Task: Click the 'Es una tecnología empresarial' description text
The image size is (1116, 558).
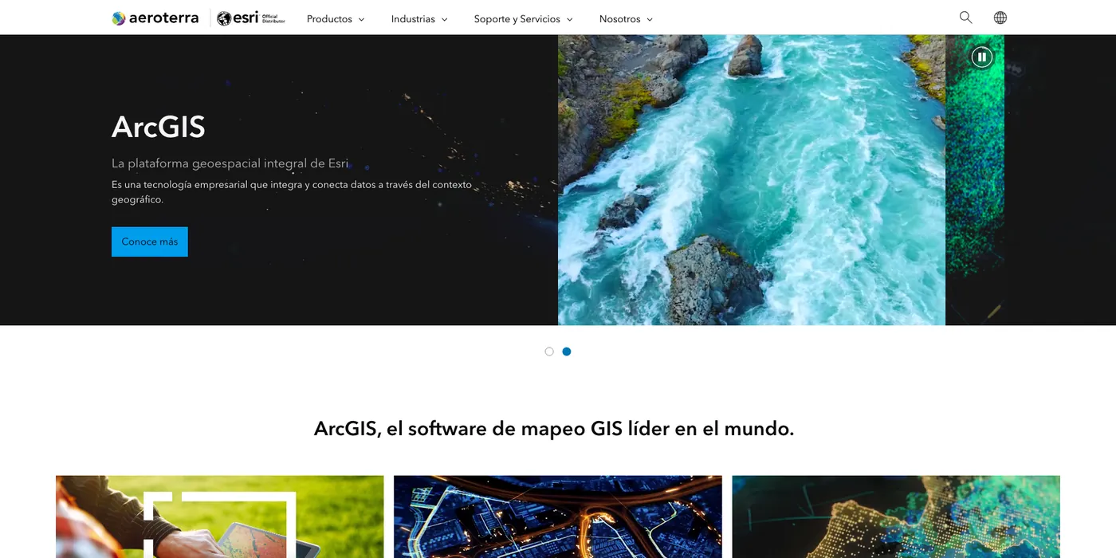Action: (292, 192)
